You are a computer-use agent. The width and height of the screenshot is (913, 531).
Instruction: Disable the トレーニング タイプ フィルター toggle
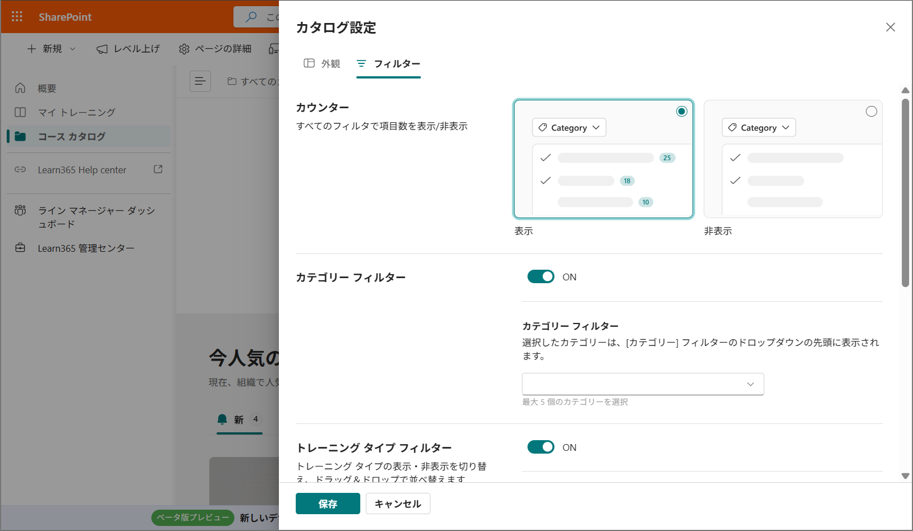540,447
